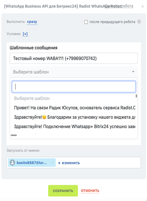Click '+ изменить' to change the user
Viewport: 147px width, 201px height.
(x=69, y=163)
